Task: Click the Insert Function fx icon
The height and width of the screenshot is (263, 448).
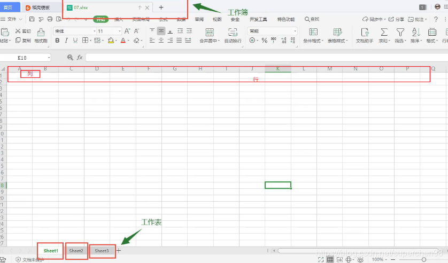Action: click(x=80, y=58)
